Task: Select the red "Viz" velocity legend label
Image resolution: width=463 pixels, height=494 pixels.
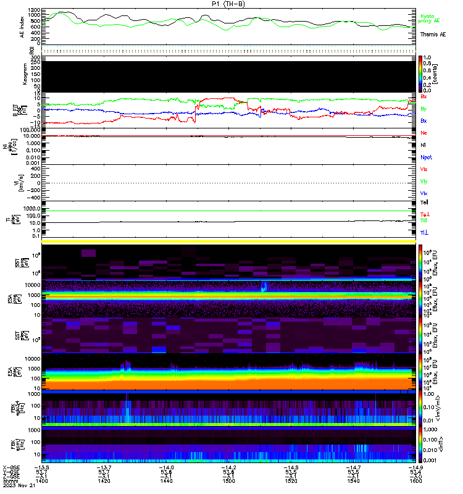Action: (x=423, y=169)
